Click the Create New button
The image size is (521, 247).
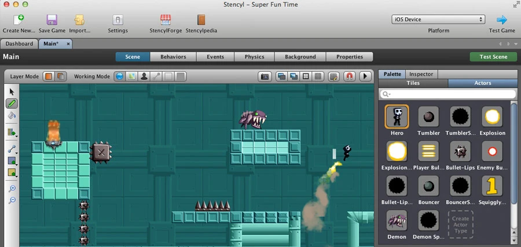pyautogui.click(x=19, y=23)
